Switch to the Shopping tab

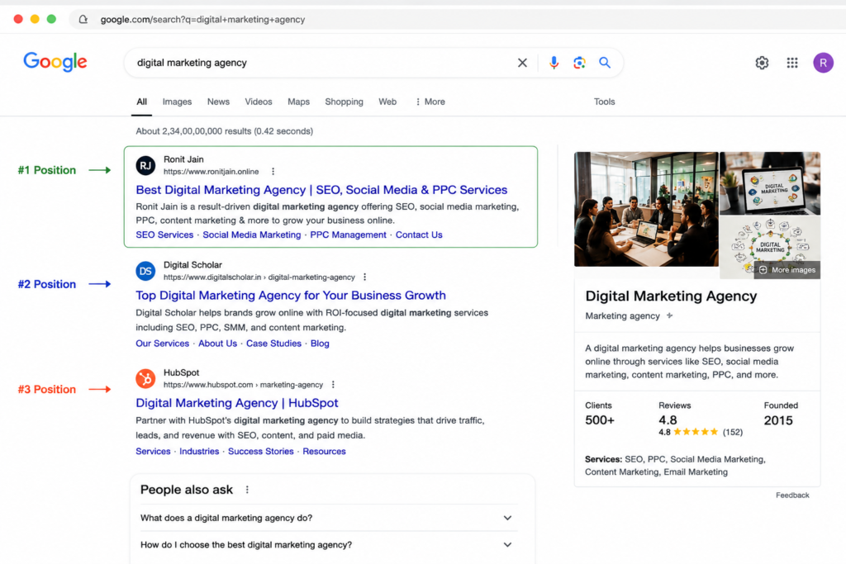coord(345,102)
